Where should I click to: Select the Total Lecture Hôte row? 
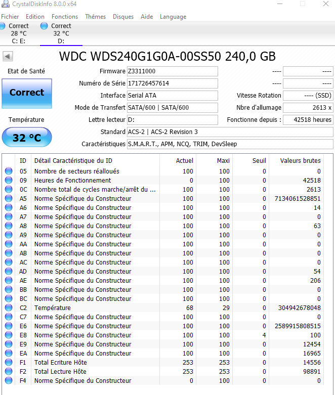coord(167,372)
